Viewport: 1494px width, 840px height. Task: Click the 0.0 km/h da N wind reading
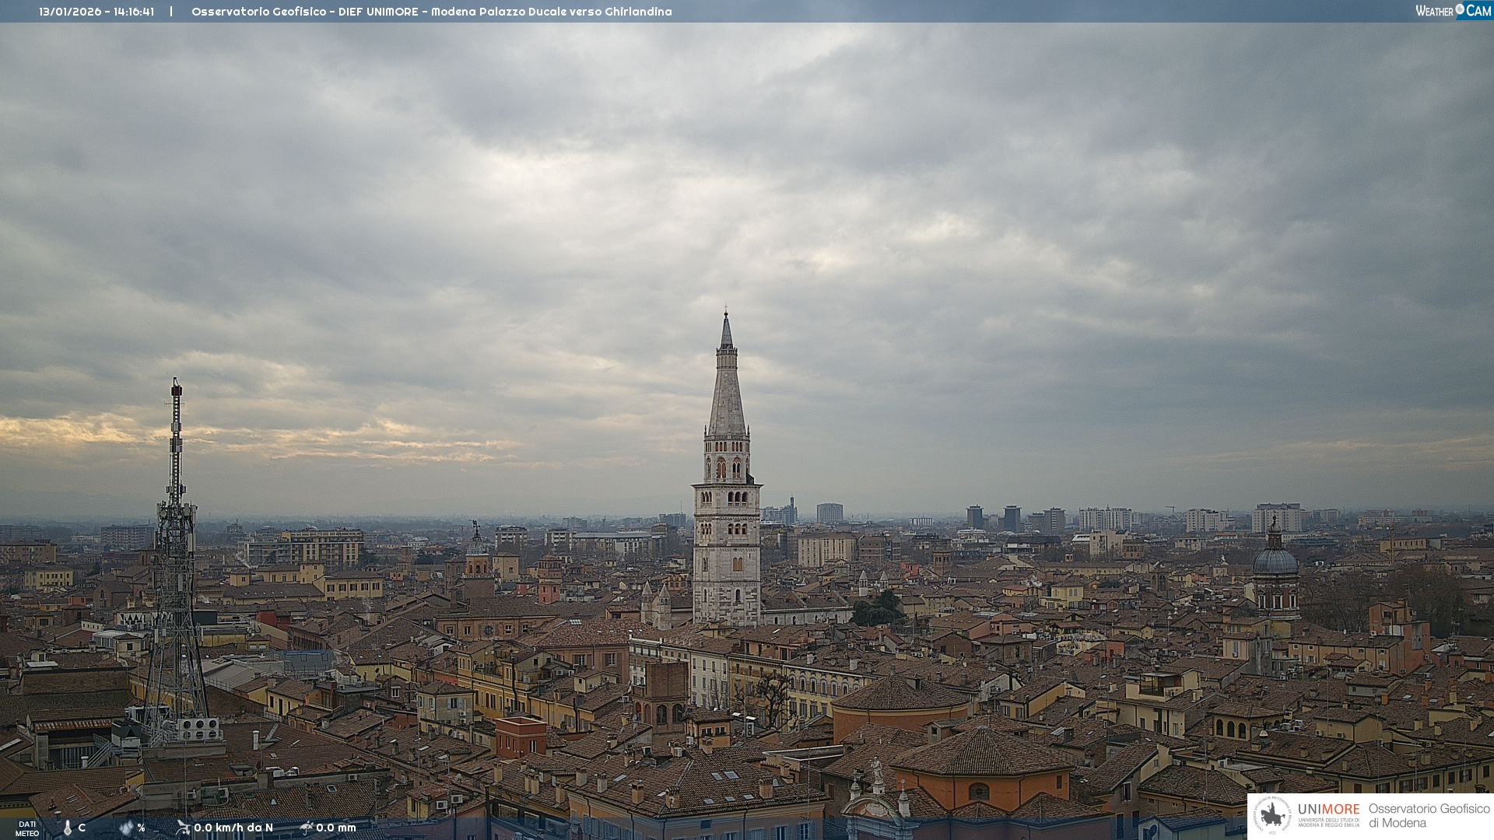pos(233,828)
